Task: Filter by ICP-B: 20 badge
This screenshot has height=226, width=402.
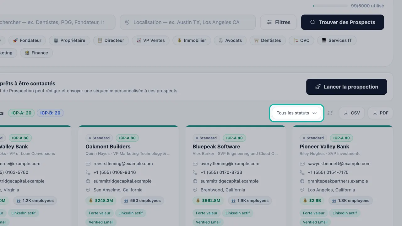Action: tap(50, 113)
